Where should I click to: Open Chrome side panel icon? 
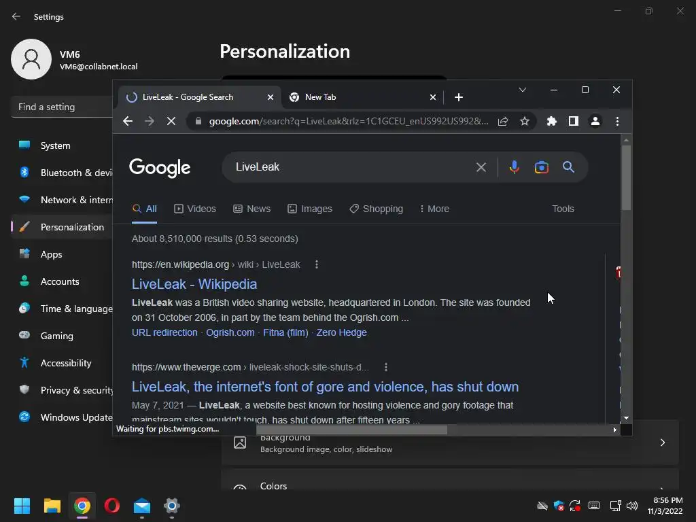pyautogui.click(x=574, y=121)
